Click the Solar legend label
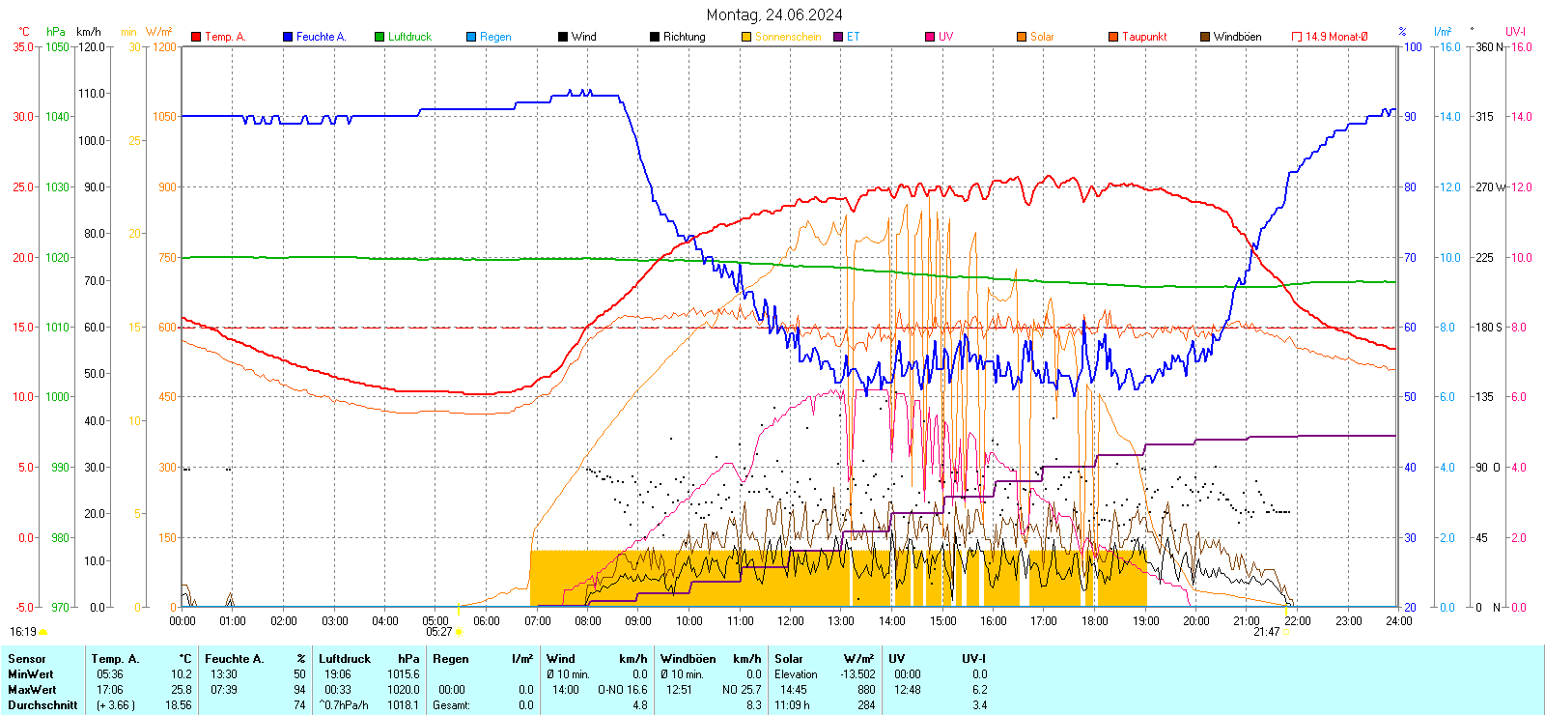This screenshot has height=715, width=1545. pyautogui.click(x=1042, y=37)
